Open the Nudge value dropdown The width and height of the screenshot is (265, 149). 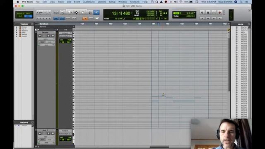click(x=195, y=16)
